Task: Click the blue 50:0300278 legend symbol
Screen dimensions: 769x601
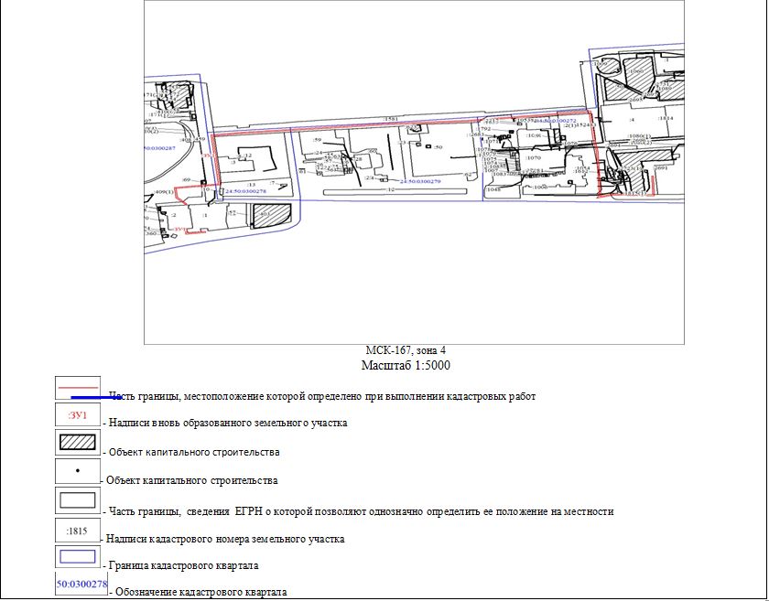Action: [81, 584]
